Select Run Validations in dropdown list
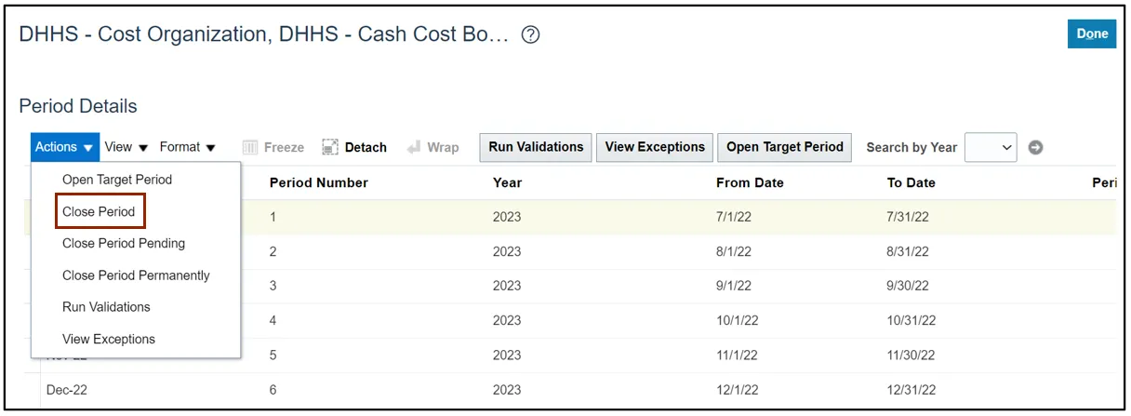 click(106, 307)
